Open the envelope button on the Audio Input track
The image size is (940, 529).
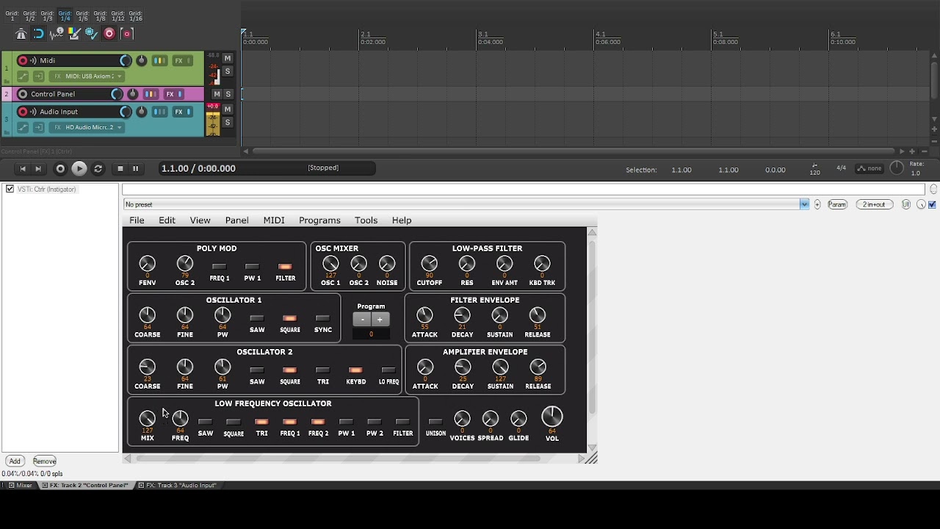click(x=23, y=128)
